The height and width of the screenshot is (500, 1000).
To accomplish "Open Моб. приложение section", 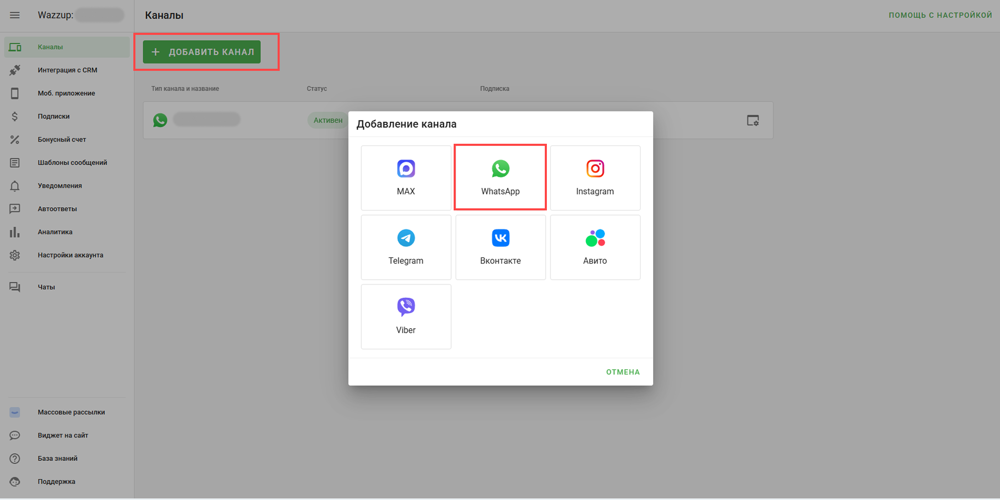I will pyautogui.click(x=67, y=93).
